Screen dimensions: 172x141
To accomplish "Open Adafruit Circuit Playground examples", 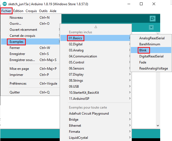I will [96, 114].
